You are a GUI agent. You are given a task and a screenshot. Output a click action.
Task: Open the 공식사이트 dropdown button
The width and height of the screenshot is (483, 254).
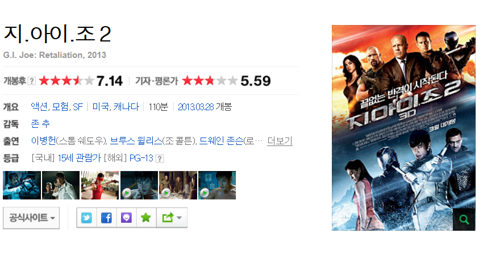[x=31, y=218]
